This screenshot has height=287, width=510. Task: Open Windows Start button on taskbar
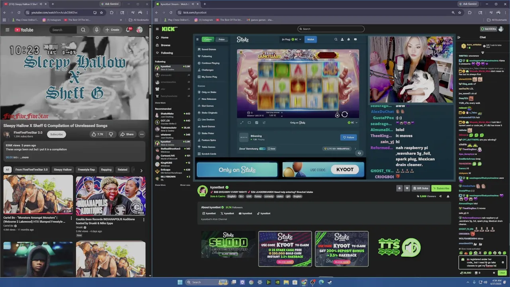[x=180, y=282]
